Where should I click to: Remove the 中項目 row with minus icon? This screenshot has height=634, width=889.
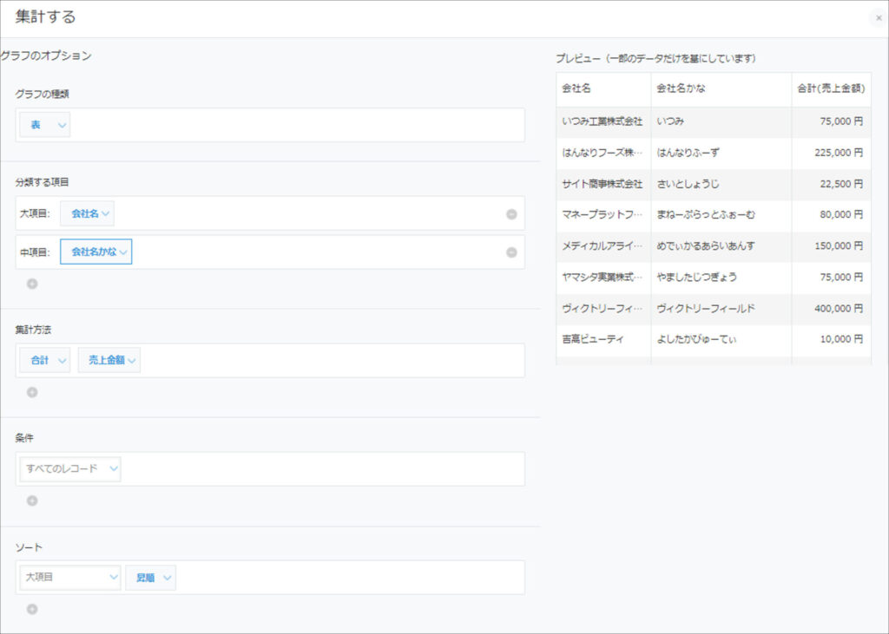pyautogui.click(x=511, y=252)
